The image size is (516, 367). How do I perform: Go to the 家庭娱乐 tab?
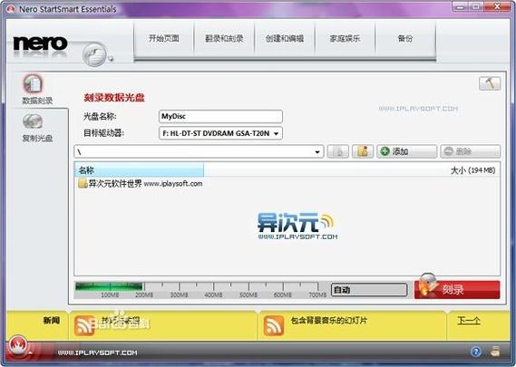tap(345, 39)
